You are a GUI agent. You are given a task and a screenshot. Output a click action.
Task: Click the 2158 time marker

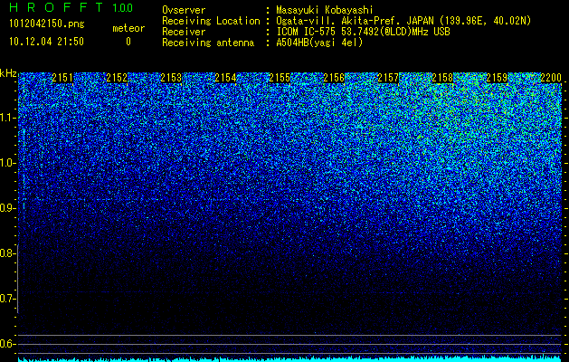(442, 78)
